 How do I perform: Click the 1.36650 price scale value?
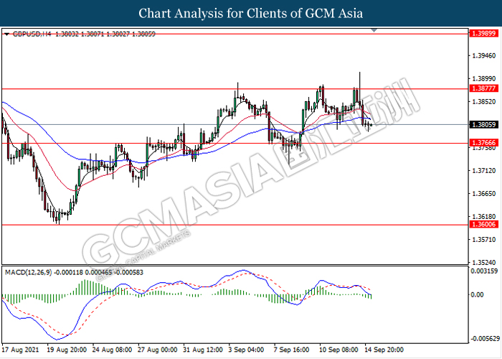tap(484, 194)
